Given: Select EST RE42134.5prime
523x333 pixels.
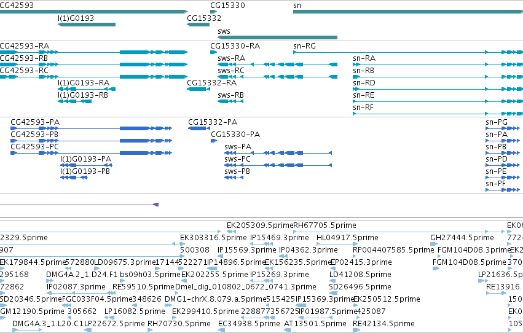Looking at the screenshot, I should coord(384,324).
